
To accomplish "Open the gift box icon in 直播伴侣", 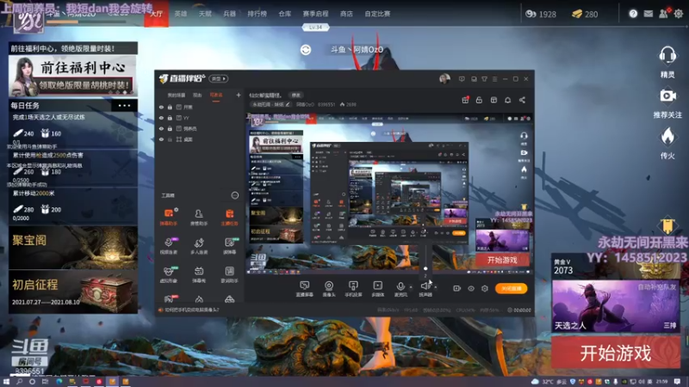I will (465, 100).
